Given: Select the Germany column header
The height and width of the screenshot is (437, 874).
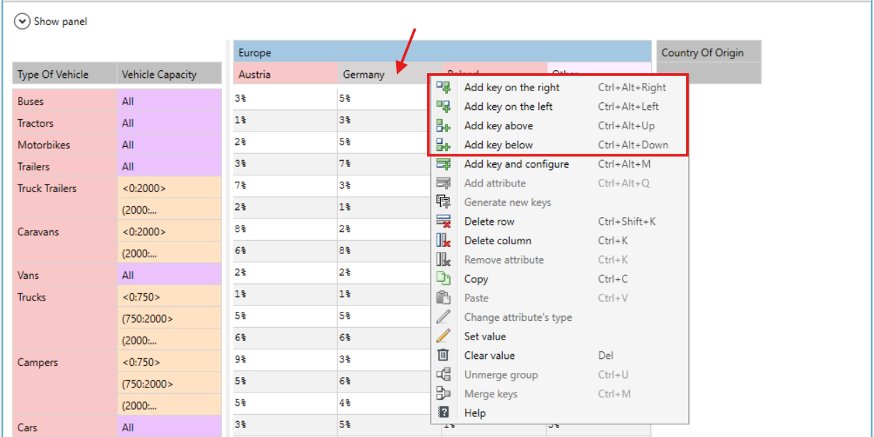Looking at the screenshot, I should 389,74.
